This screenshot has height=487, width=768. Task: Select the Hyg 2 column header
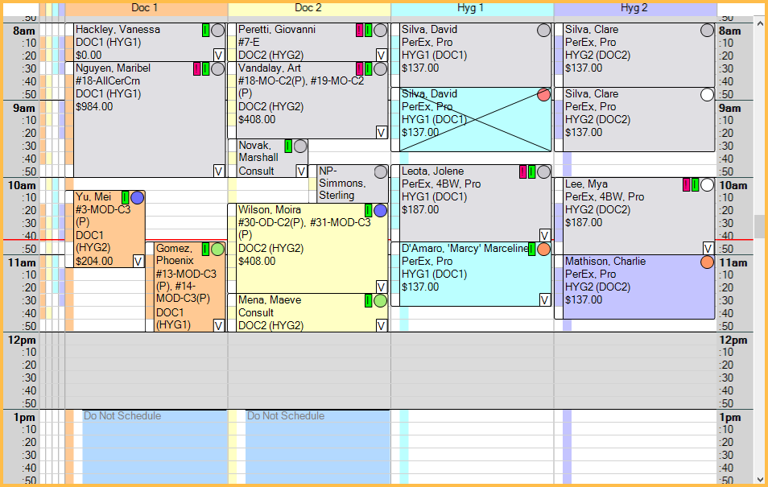click(634, 8)
